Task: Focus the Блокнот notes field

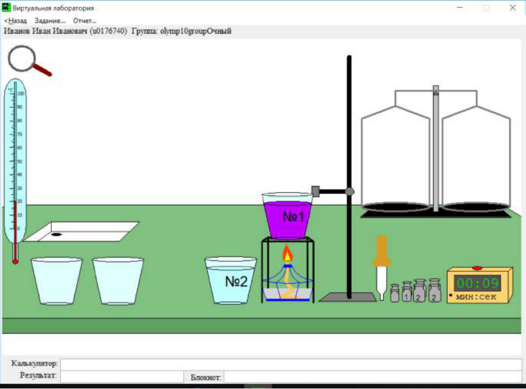Action: click(x=373, y=377)
